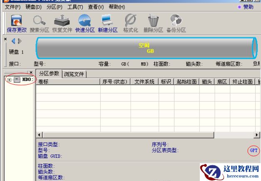Open the 工具(T) menu

(75, 7)
